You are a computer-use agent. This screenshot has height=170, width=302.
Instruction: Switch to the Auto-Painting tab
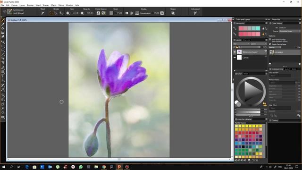[x=287, y=69]
